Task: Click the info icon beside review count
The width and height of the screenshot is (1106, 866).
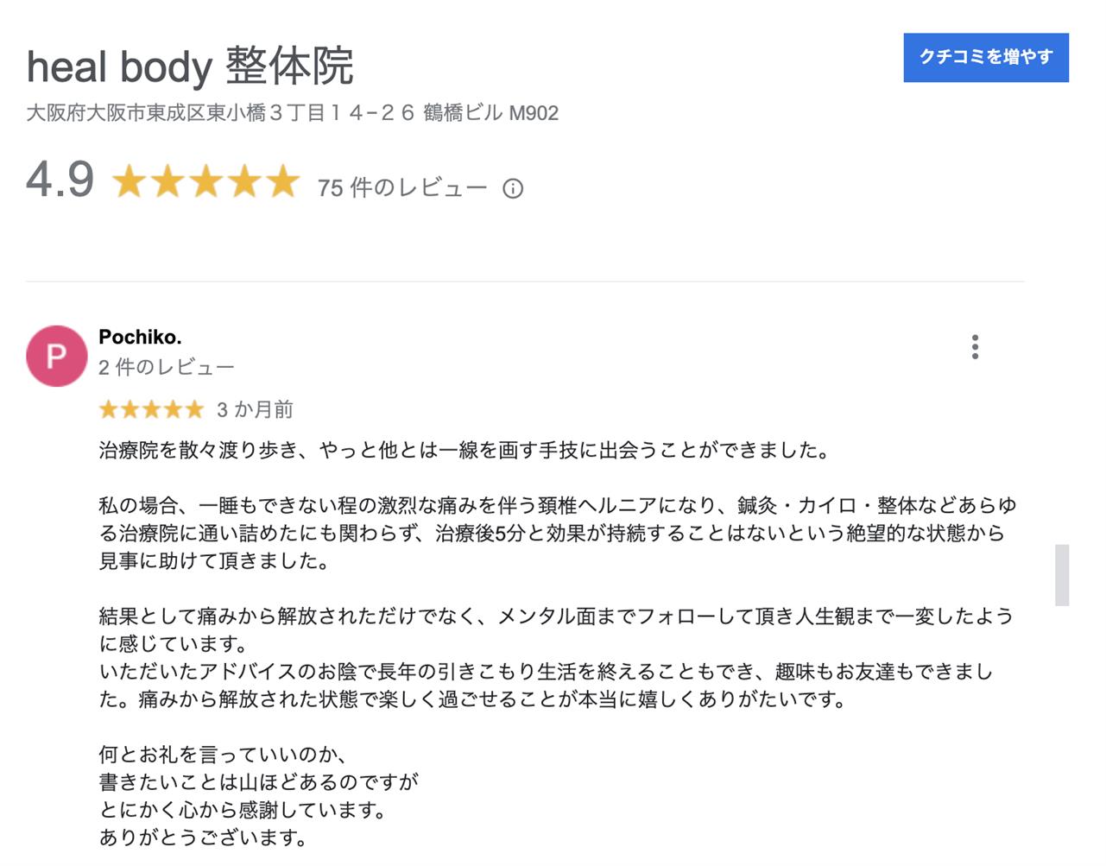Action: tap(513, 188)
